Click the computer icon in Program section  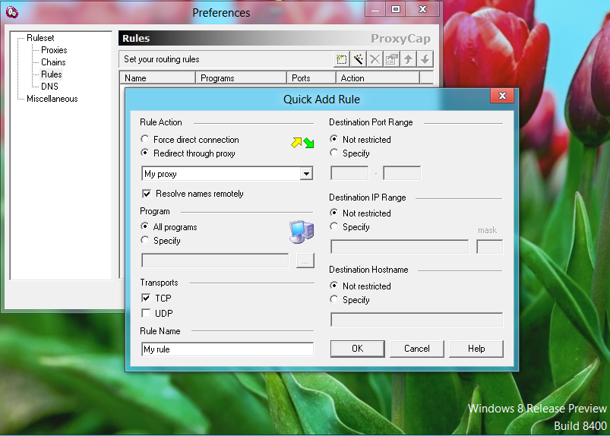pos(302,232)
